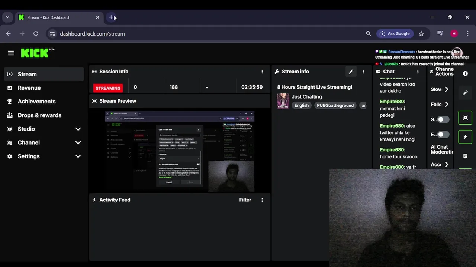Click Empire680 username above mehnat krni padegi
The image size is (476, 267).
tap(392, 102)
